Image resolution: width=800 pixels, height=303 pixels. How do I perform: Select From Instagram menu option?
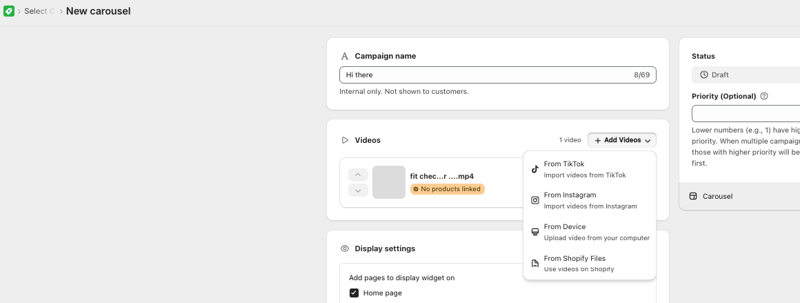pos(589,200)
